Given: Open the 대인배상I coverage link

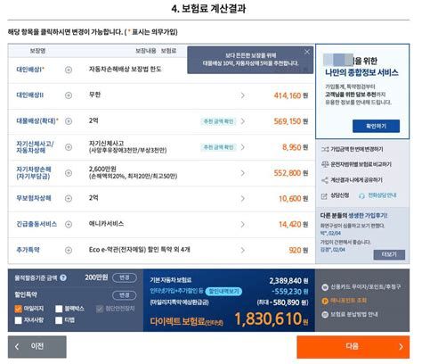Looking at the screenshot, I should [30, 70].
